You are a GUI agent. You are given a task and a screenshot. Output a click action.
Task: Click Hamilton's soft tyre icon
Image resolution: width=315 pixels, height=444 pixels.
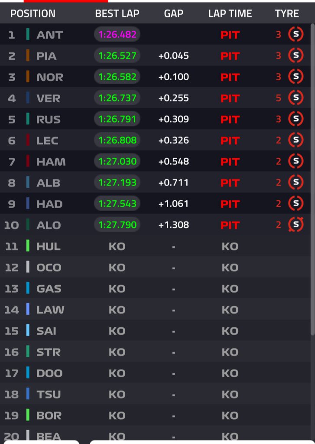(296, 161)
